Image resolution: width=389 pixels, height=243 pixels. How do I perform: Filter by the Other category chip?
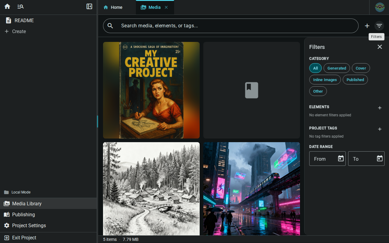coord(318,91)
